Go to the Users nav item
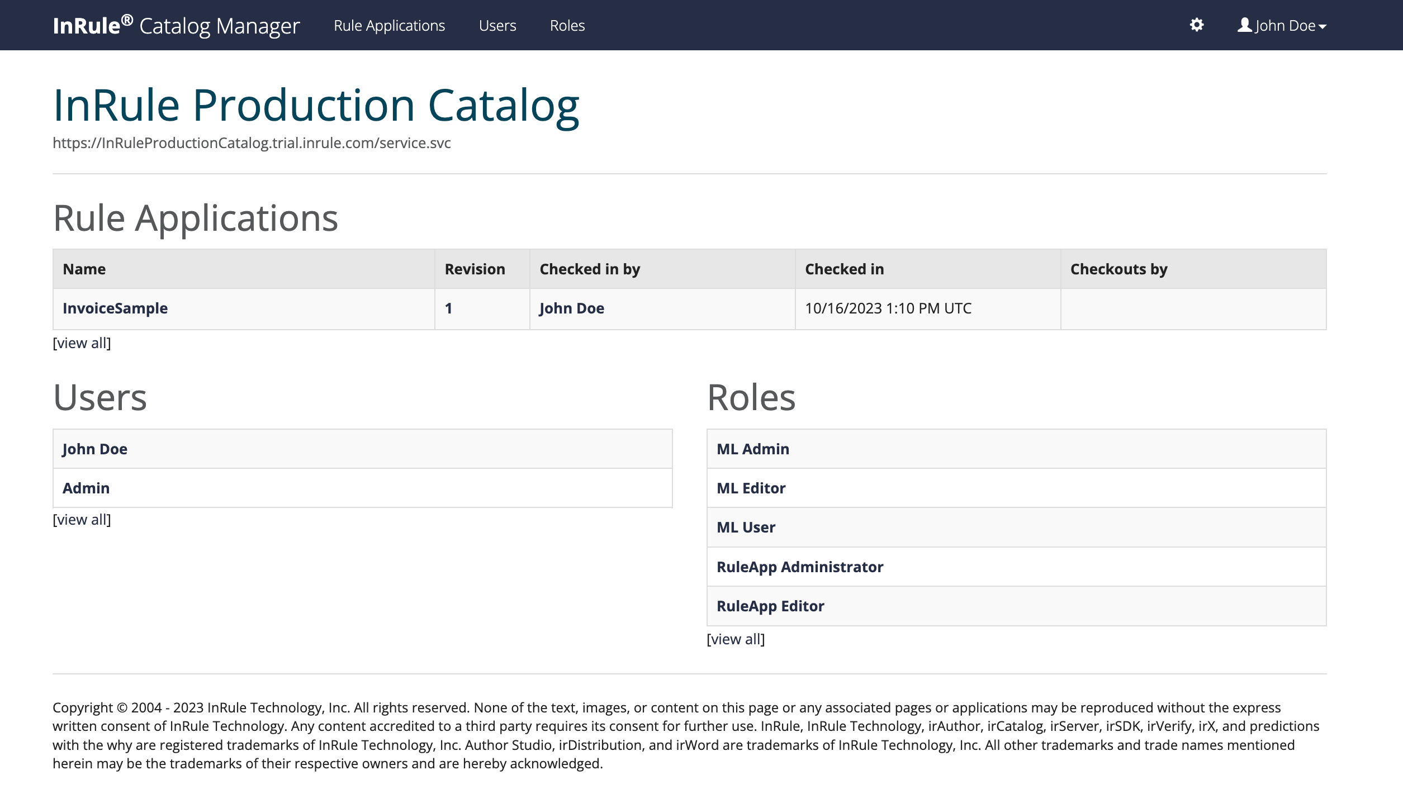This screenshot has height=808, width=1403. [x=497, y=26]
